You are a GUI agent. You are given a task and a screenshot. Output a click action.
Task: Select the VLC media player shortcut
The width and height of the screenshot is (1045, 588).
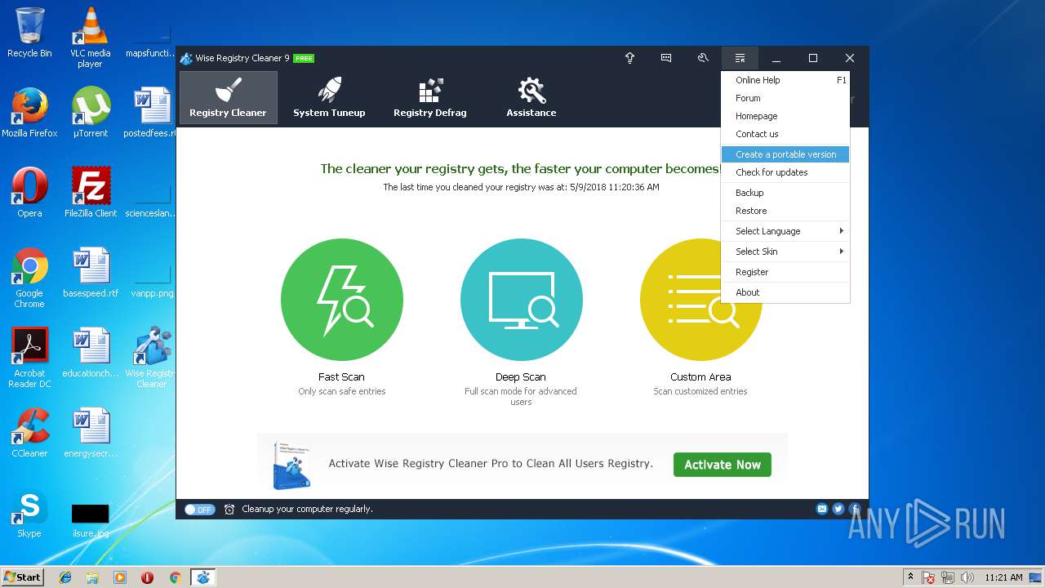[90, 38]
